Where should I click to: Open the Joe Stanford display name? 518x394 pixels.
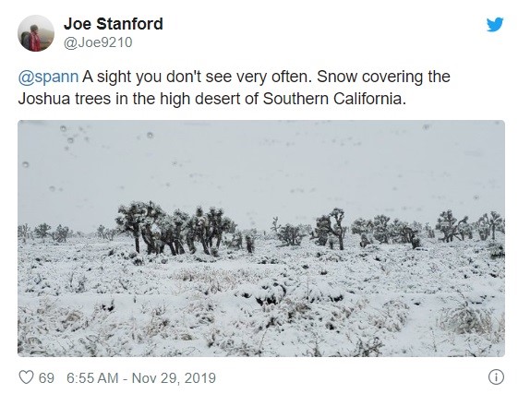click(x=114, y=24)
